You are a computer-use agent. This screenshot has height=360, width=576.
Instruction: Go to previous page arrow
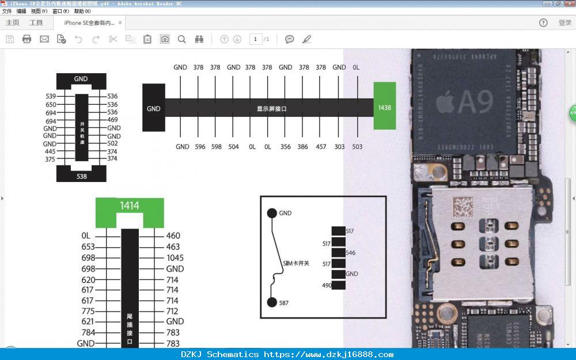tap(224, 39)
